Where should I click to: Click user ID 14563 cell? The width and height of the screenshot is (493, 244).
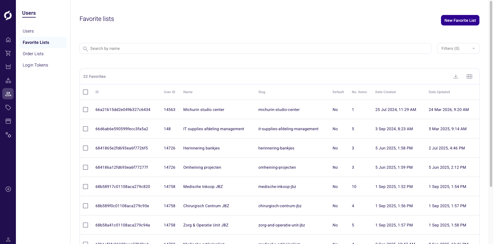click(170, 110)
